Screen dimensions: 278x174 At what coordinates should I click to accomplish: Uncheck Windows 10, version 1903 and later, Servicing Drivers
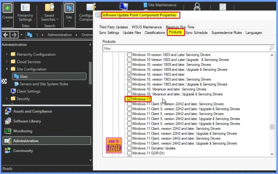(129, 79)
